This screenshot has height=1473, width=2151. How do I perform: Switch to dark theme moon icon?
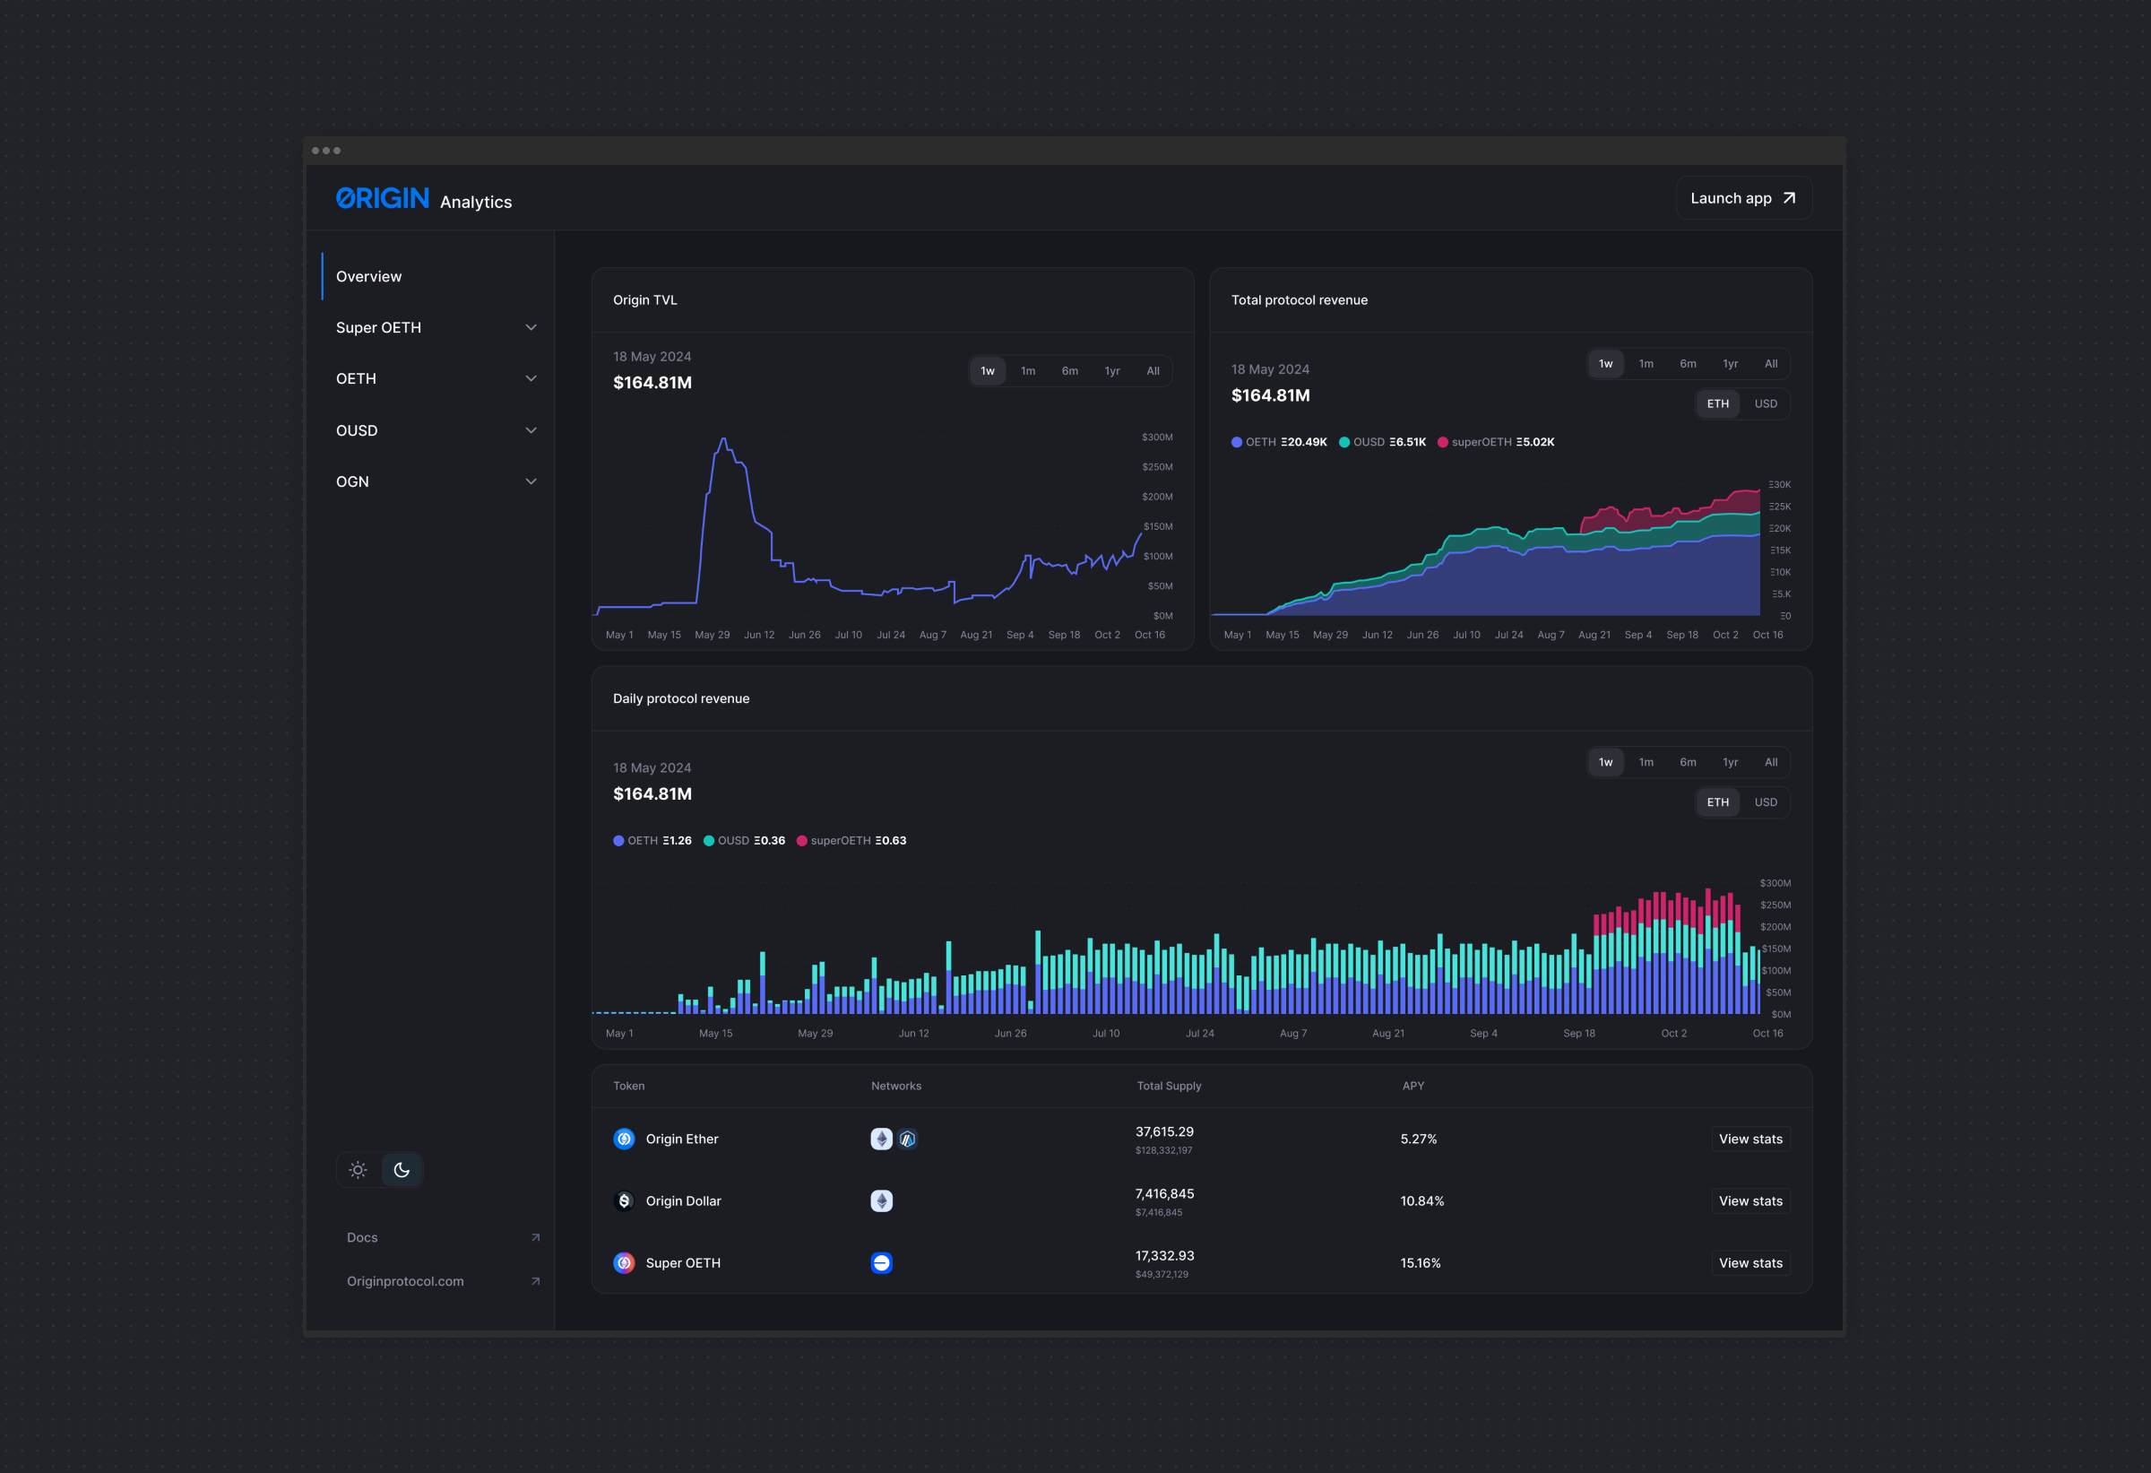(x=402, y=1169)
